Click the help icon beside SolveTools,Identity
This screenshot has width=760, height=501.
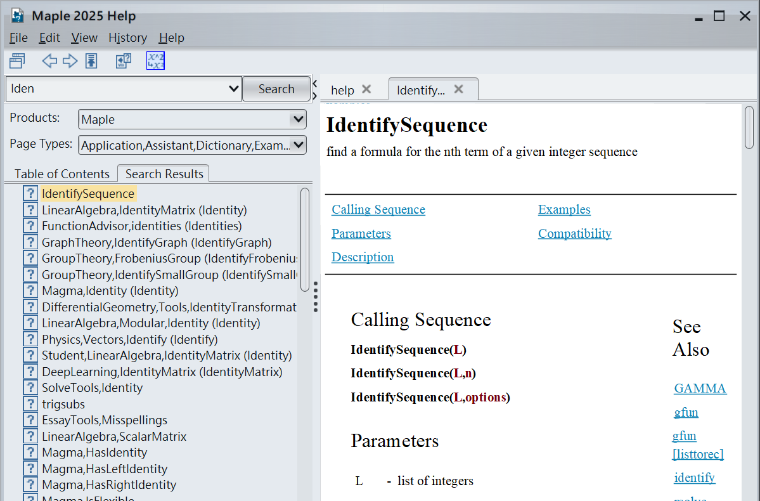coord(30,387)
